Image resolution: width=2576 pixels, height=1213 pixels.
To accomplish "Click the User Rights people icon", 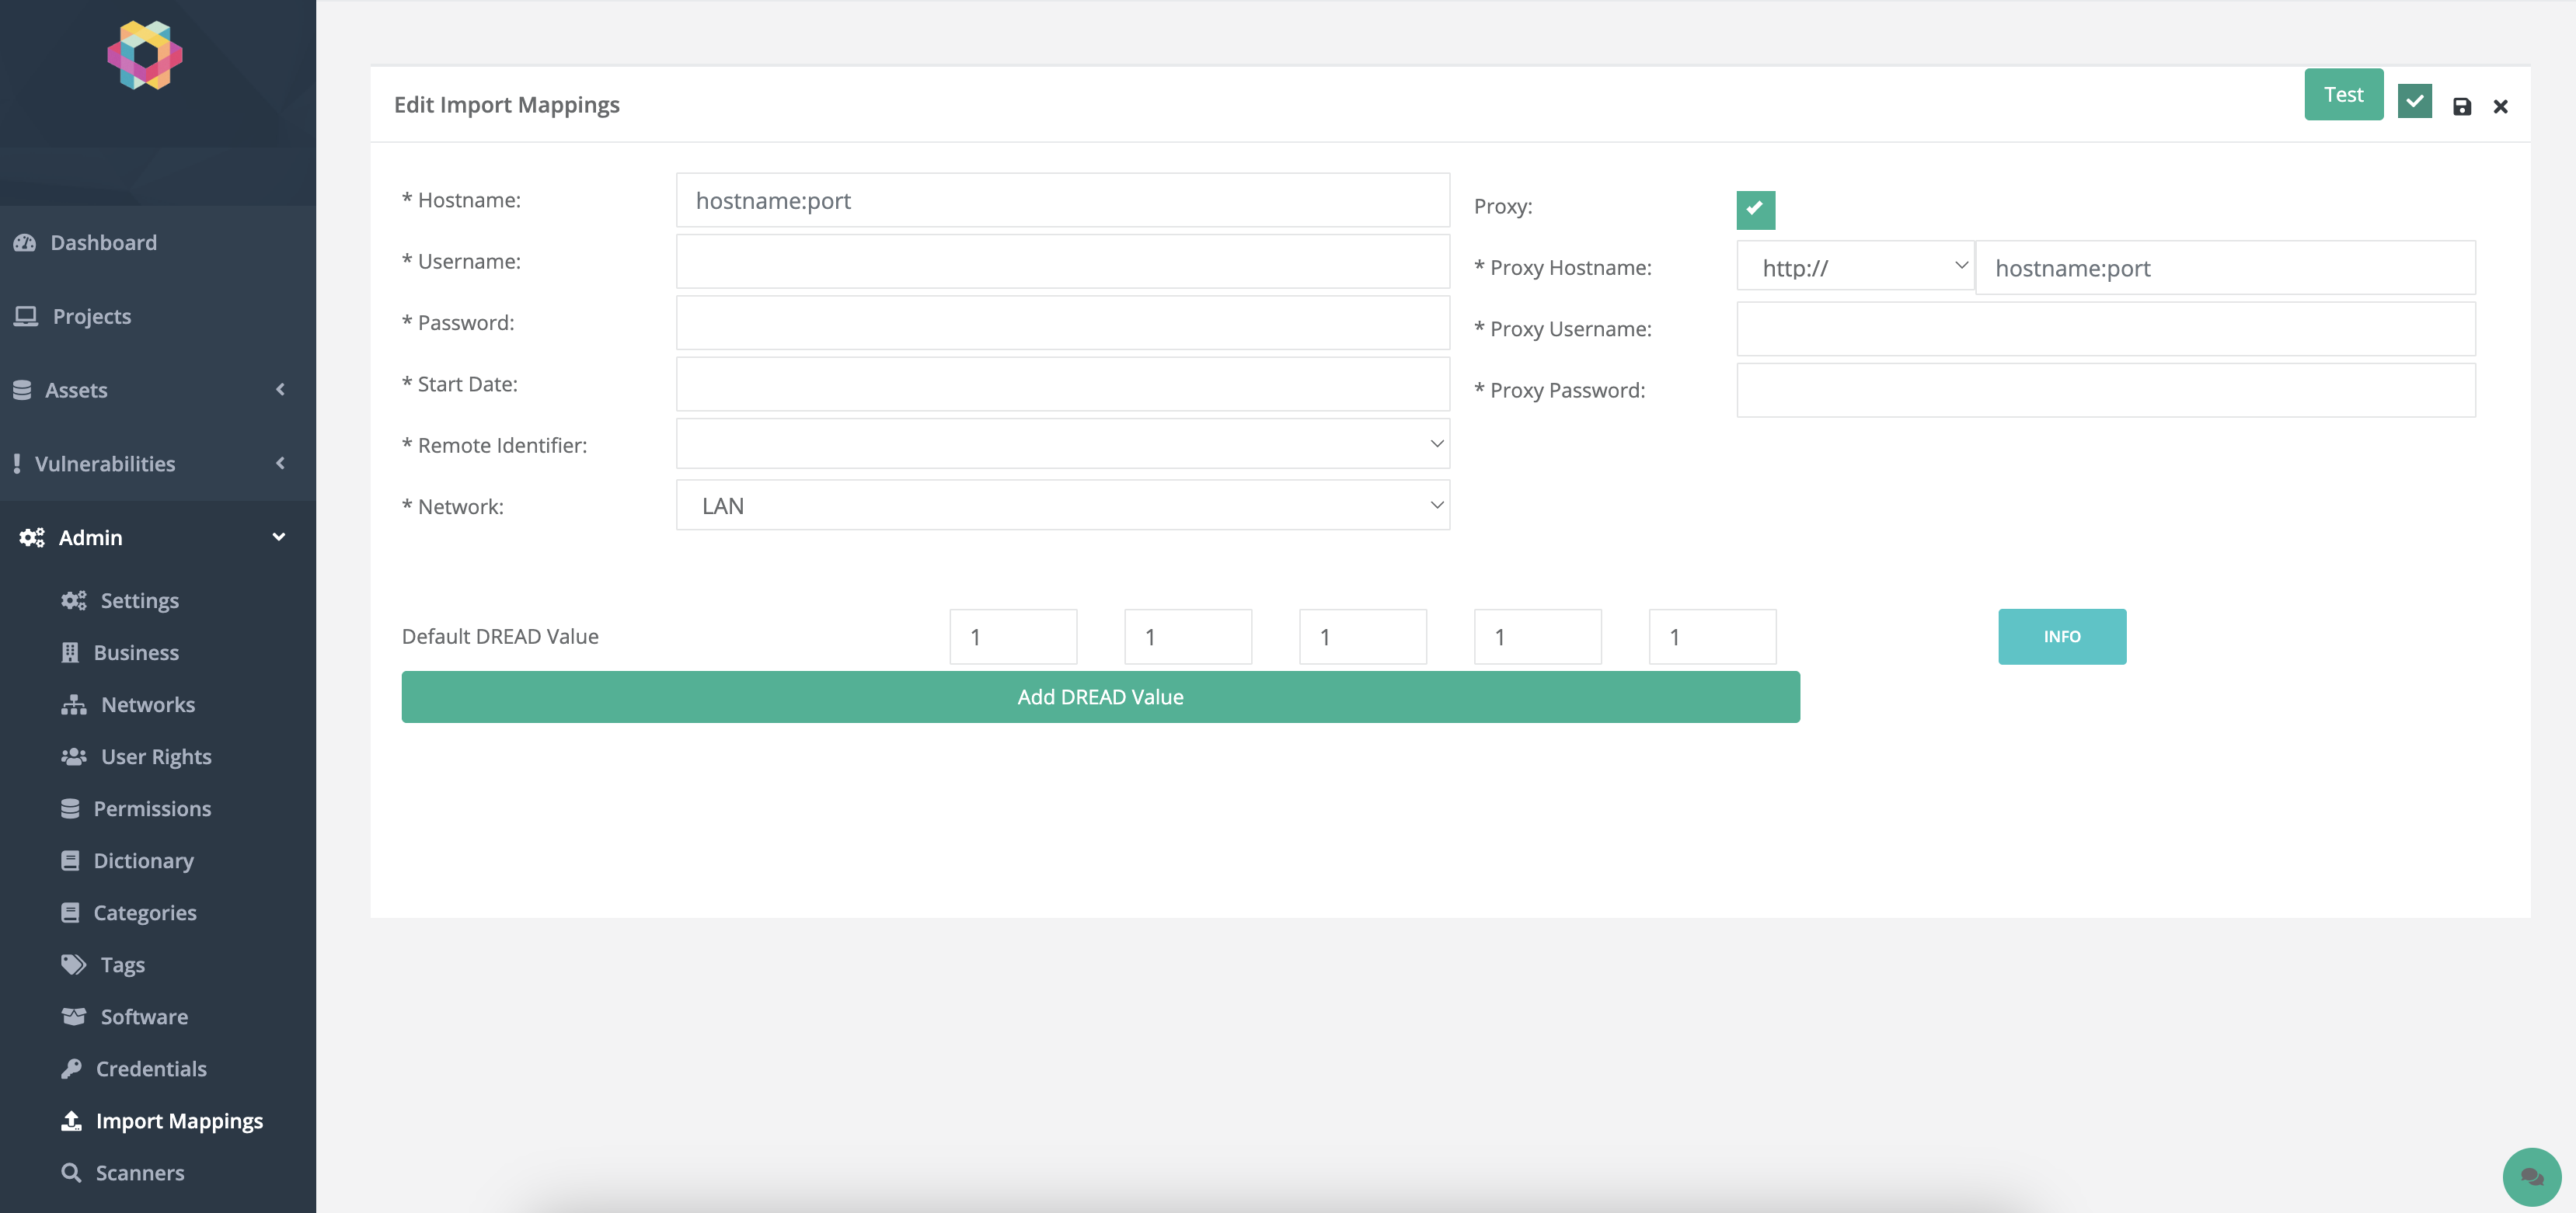I will [x=74, y=756].
